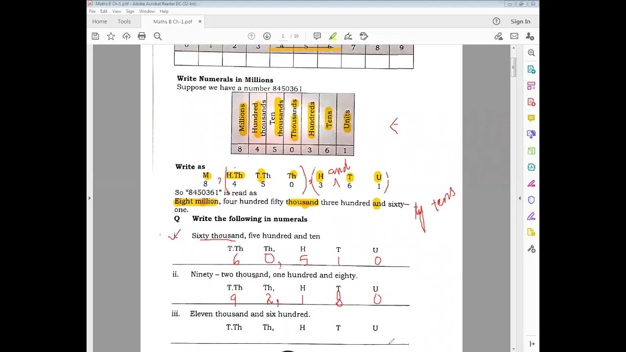Open the Edit menu
The height and width of the screenshot is (352, 626).
coord(104,11)
